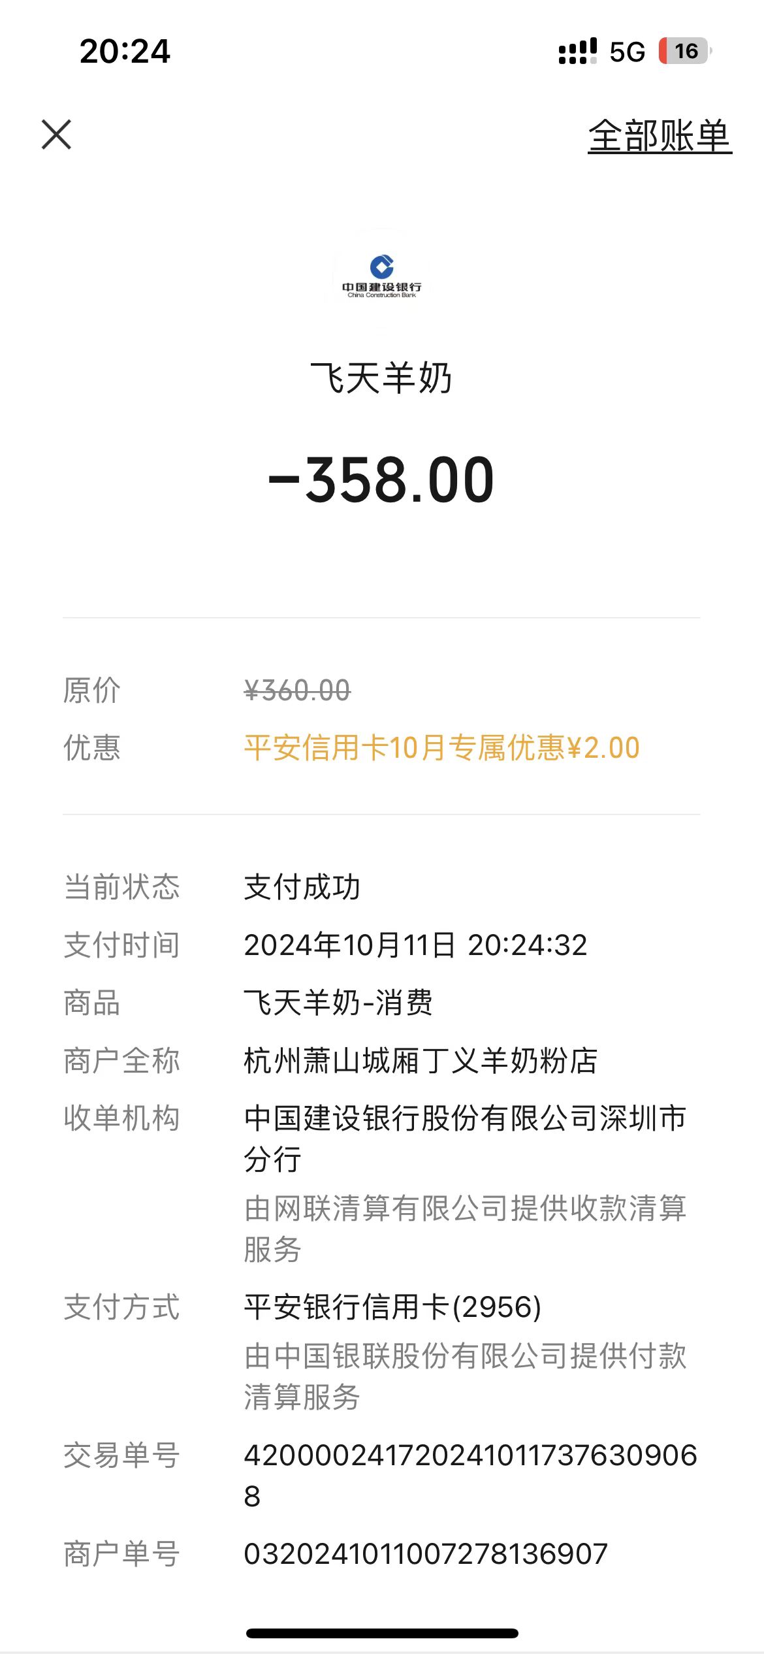Screen dimensions: 764x1654
Task: Tap merchant name 杭州萧山城厢丁义羊奶粉店
Action: tap(421, 1060)
